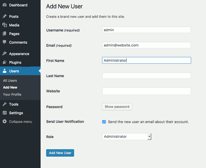
Task: Click the Username (required) label
Action: 63,30
